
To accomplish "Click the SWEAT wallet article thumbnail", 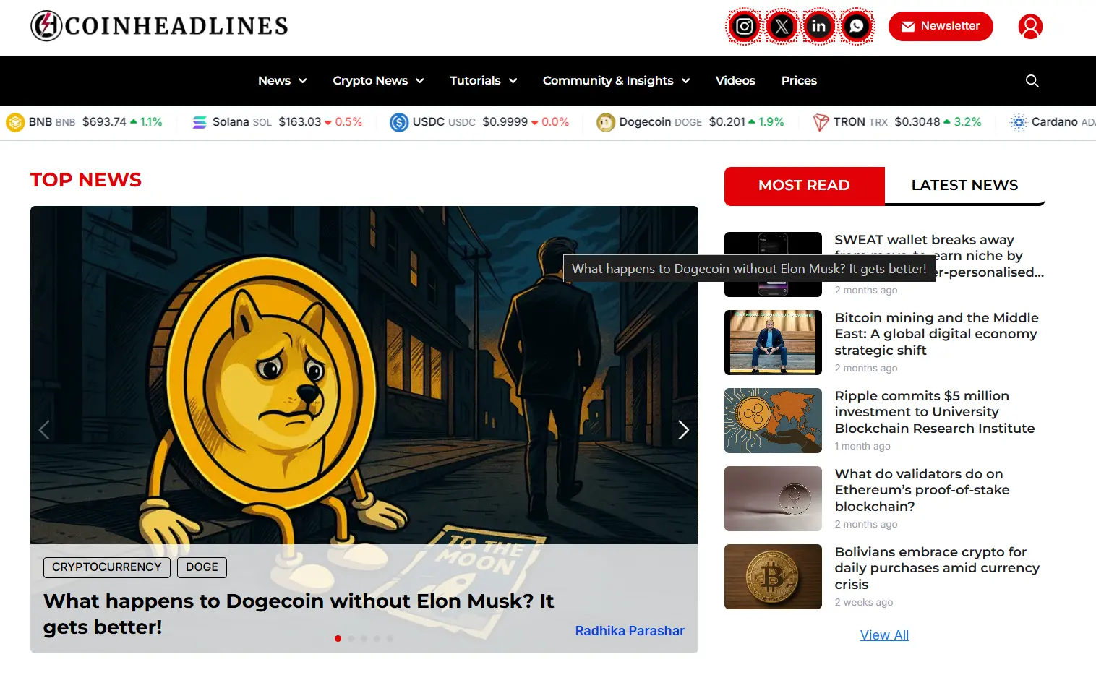I will click(x=773, y=265).
